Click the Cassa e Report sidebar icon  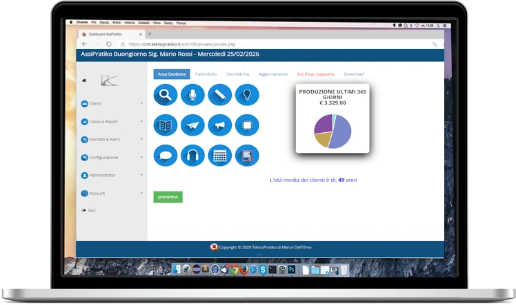click(x=84, y=121)
